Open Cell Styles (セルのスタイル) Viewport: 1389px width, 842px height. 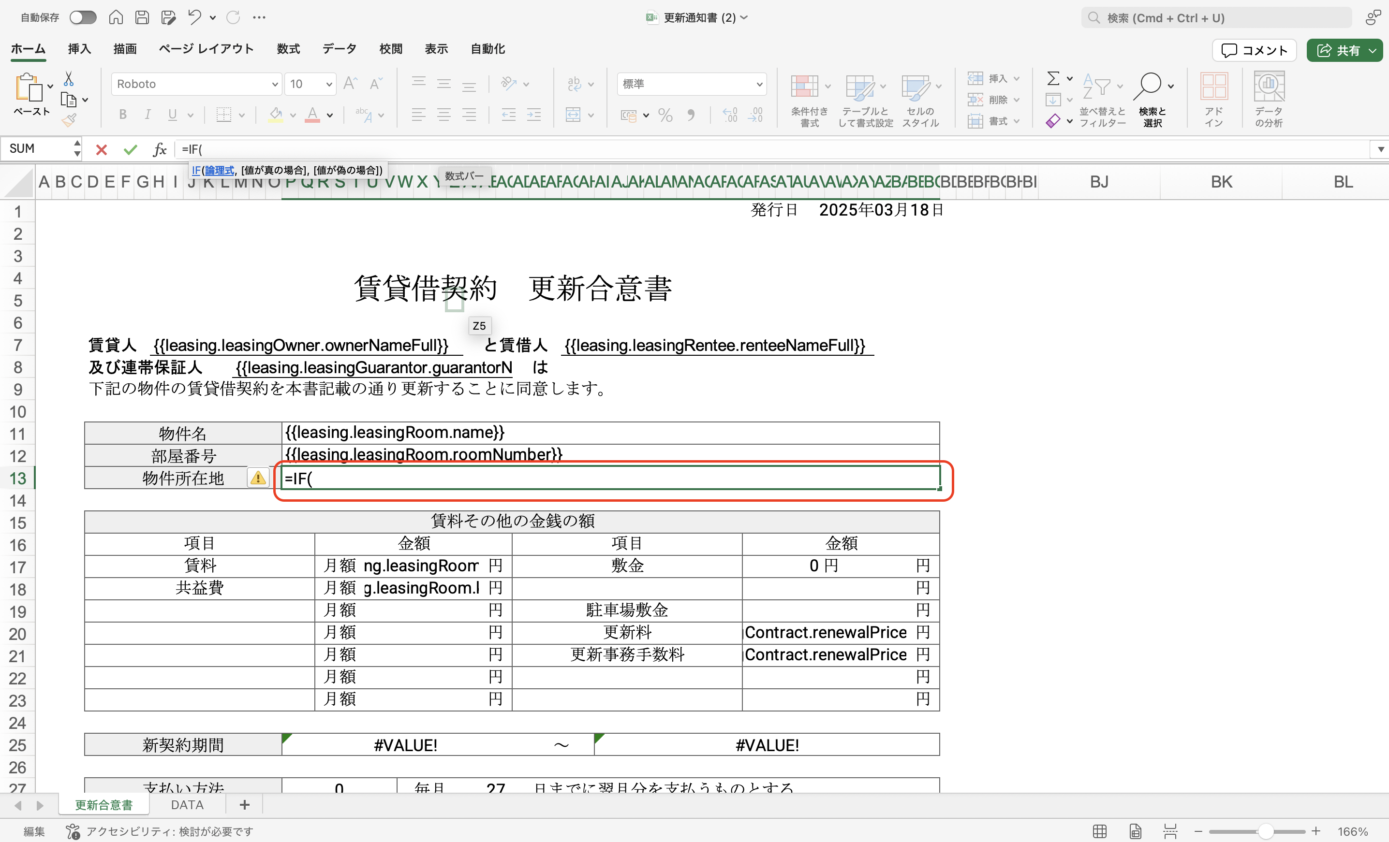tap(920, 100)
